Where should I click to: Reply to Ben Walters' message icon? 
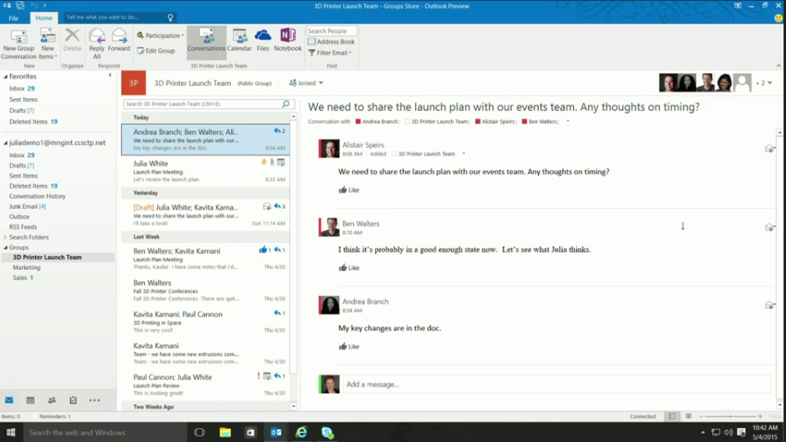coord(770,228)
